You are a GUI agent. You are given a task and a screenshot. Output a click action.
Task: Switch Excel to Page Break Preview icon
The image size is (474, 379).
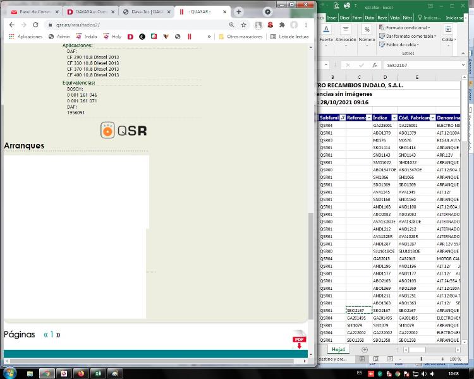390,359
